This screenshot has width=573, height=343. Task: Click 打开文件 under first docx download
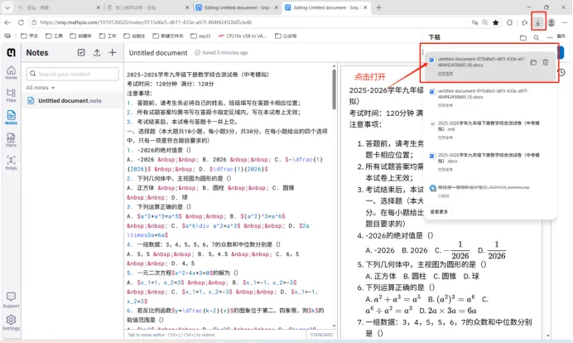[445, 74]
